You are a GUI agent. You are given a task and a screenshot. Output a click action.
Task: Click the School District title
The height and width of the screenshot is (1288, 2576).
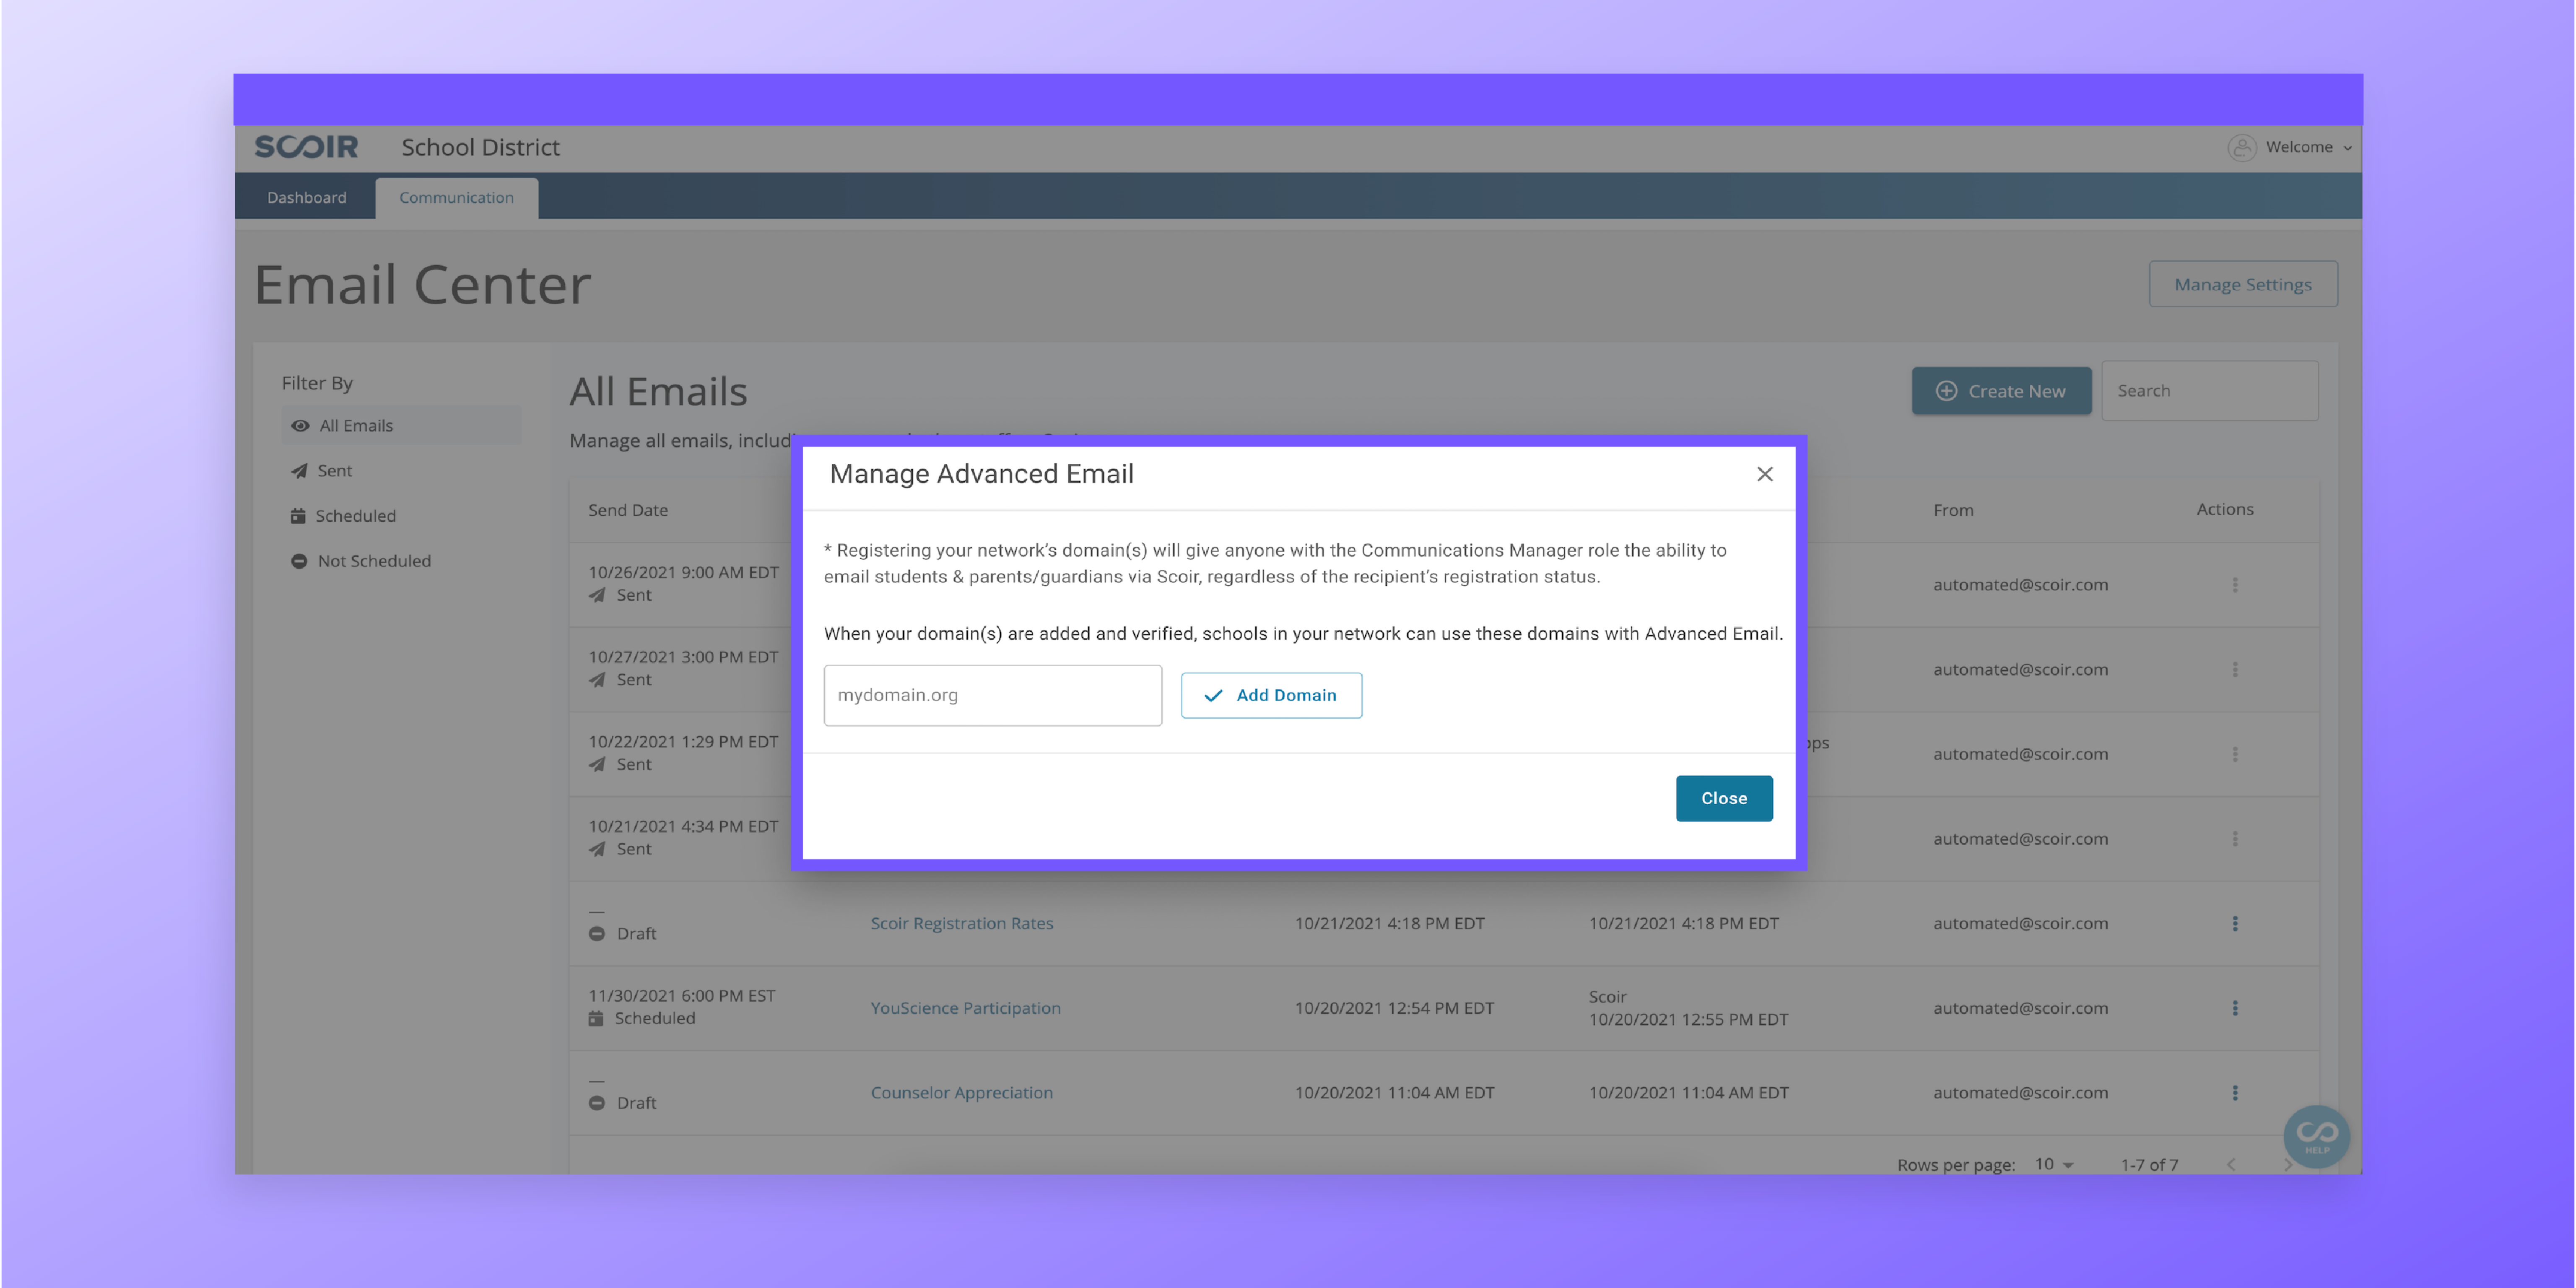coord(480,147)
